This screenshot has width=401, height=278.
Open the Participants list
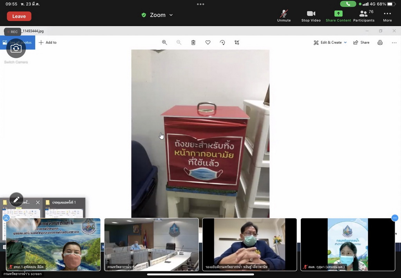tap(364, 16)
